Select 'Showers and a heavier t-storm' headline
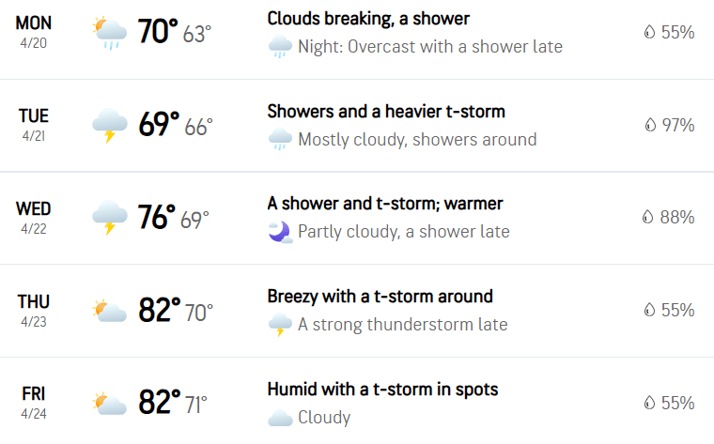This screenshot has height=444, width=714. tap(386, 112)
